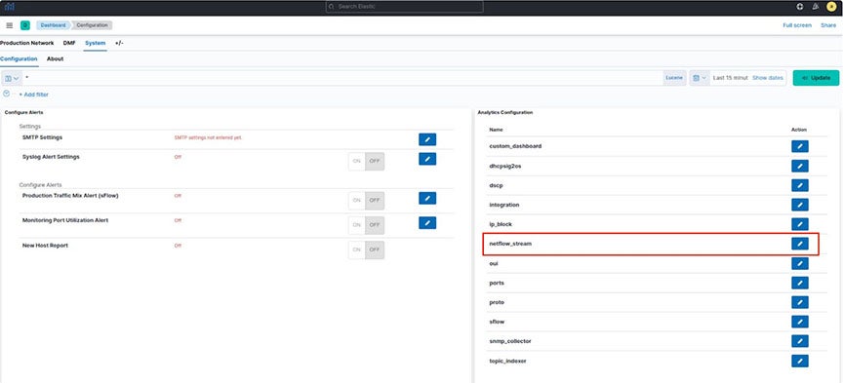This screenshot has width=843, height=383.
Task: Click the topic_indexer name text
Action: point(507,361)
